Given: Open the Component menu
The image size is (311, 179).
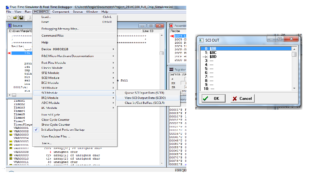Looking at the screenshot, I should click(61, 12).
